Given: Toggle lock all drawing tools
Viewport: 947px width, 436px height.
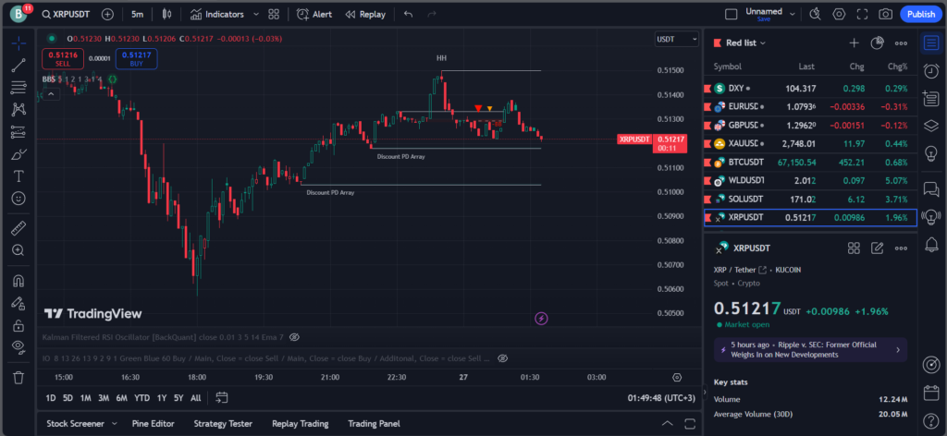Looking at the screenshot, I should 18,326.
